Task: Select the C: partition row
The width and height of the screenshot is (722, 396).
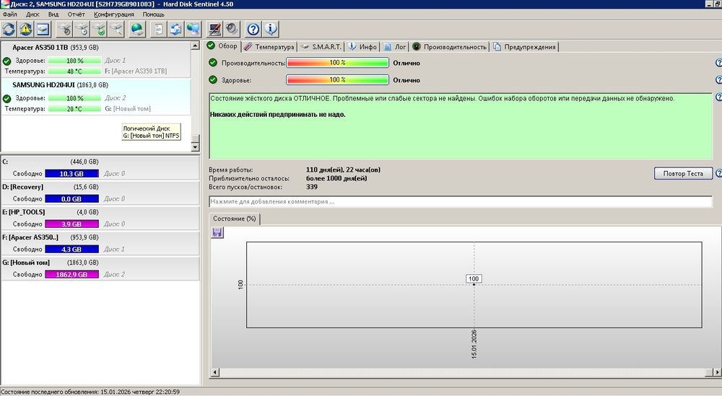Action: (x=100, y=168)
